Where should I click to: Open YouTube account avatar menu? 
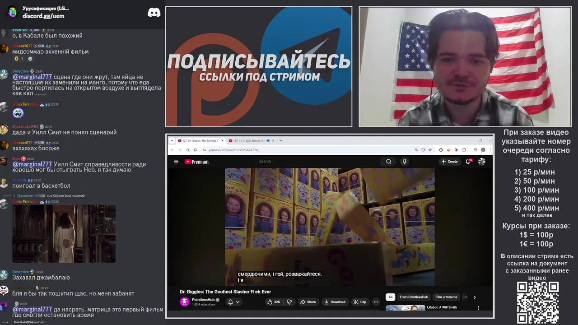[x=482, y=162]
